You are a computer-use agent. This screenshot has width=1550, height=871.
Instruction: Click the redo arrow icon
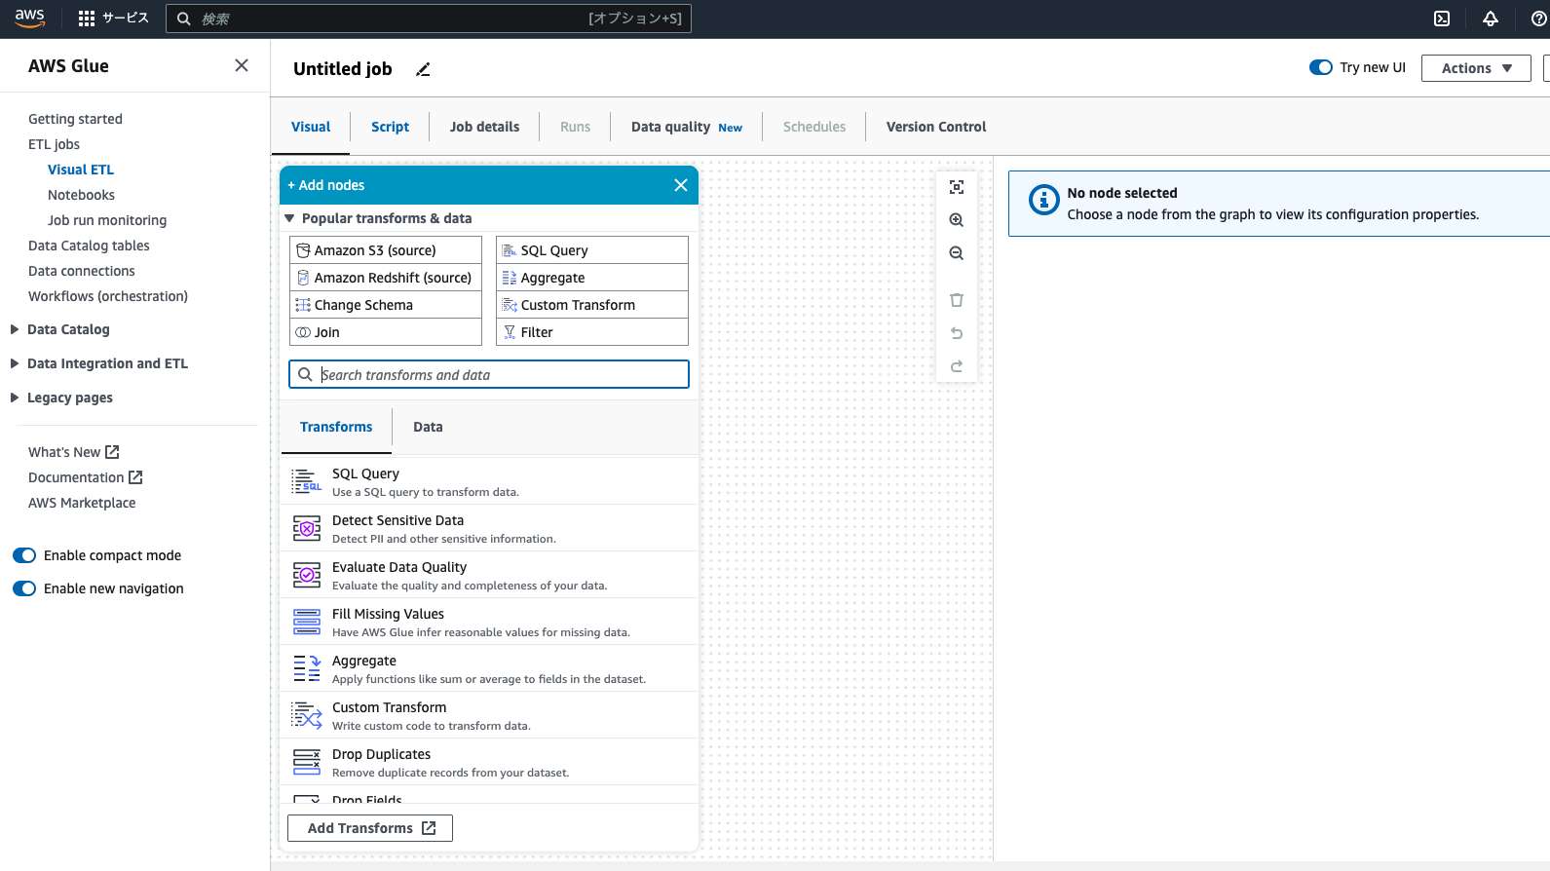pos(957,366)
